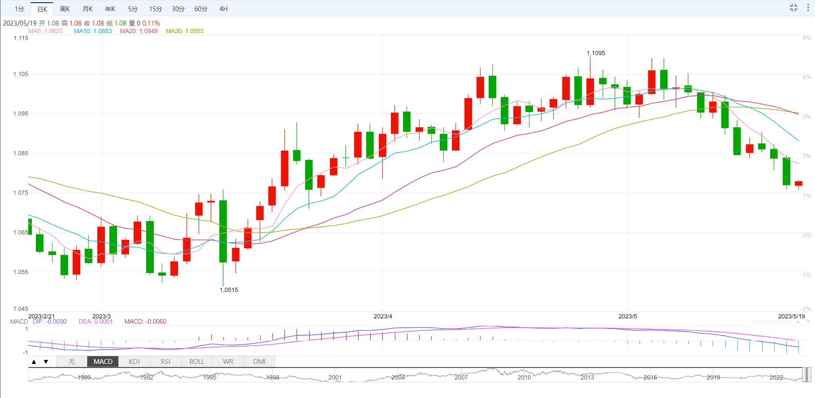
Task: Select the 无 (none) indicator option
Action: [x=72, y=362]
